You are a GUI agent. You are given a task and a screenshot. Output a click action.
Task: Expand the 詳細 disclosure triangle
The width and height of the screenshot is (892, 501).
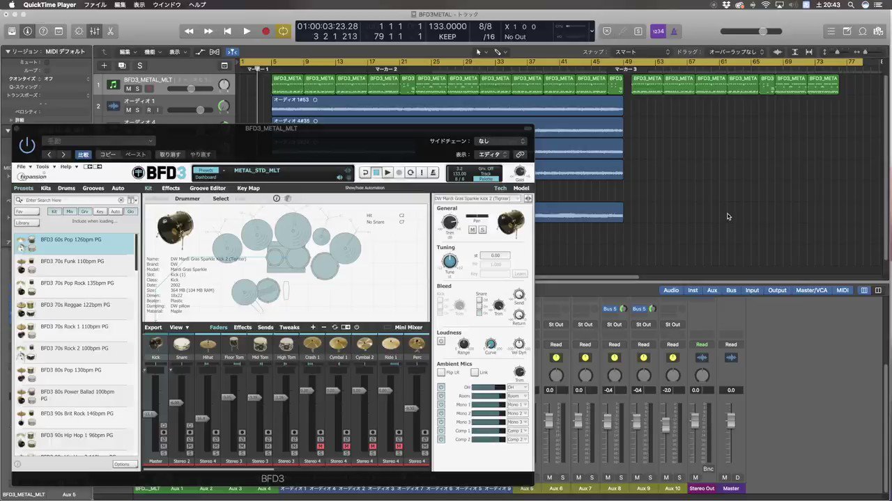(11, 120)
